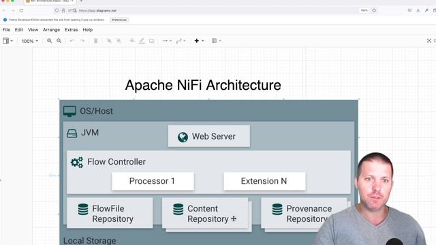Image resolution: width=436 pixels, height=245 pixels.
Task: Click the Content Repository database icon
Action: [x=178, y=210]
